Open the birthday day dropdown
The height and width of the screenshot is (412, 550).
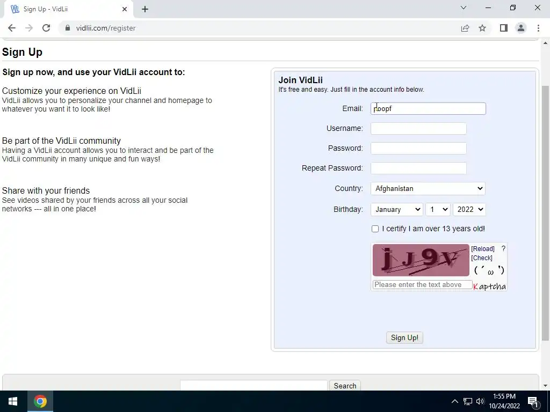[x=438, y=209]
